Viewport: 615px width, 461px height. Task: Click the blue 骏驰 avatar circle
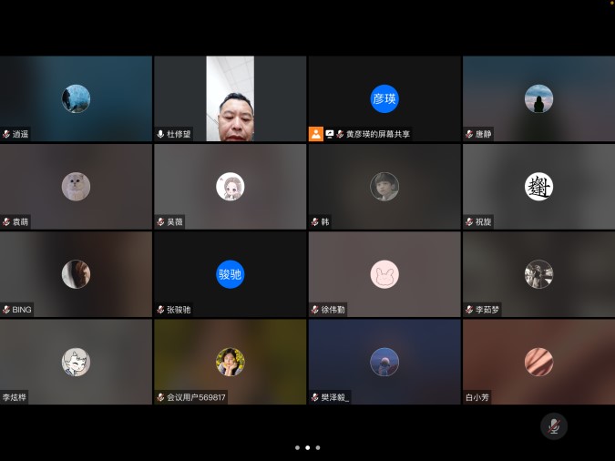click(x=231, y=274)
